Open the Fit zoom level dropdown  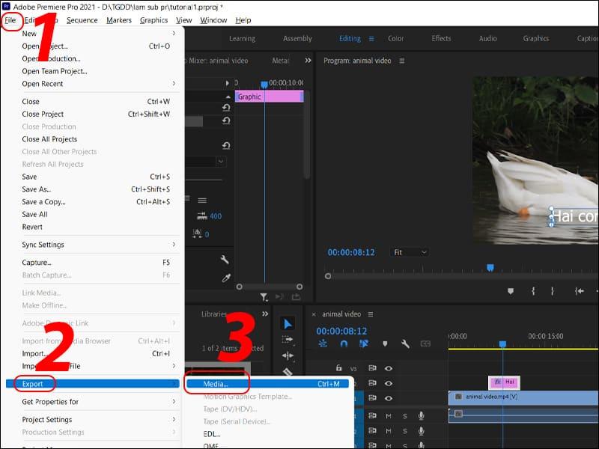(410, 252)
